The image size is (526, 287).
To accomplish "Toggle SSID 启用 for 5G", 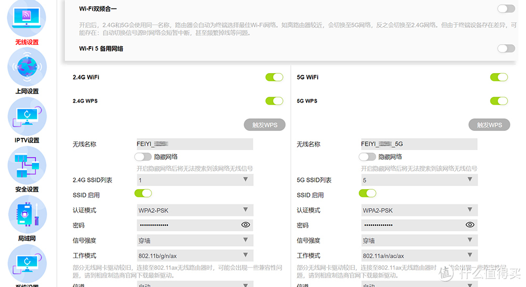I will pos(367,193).
